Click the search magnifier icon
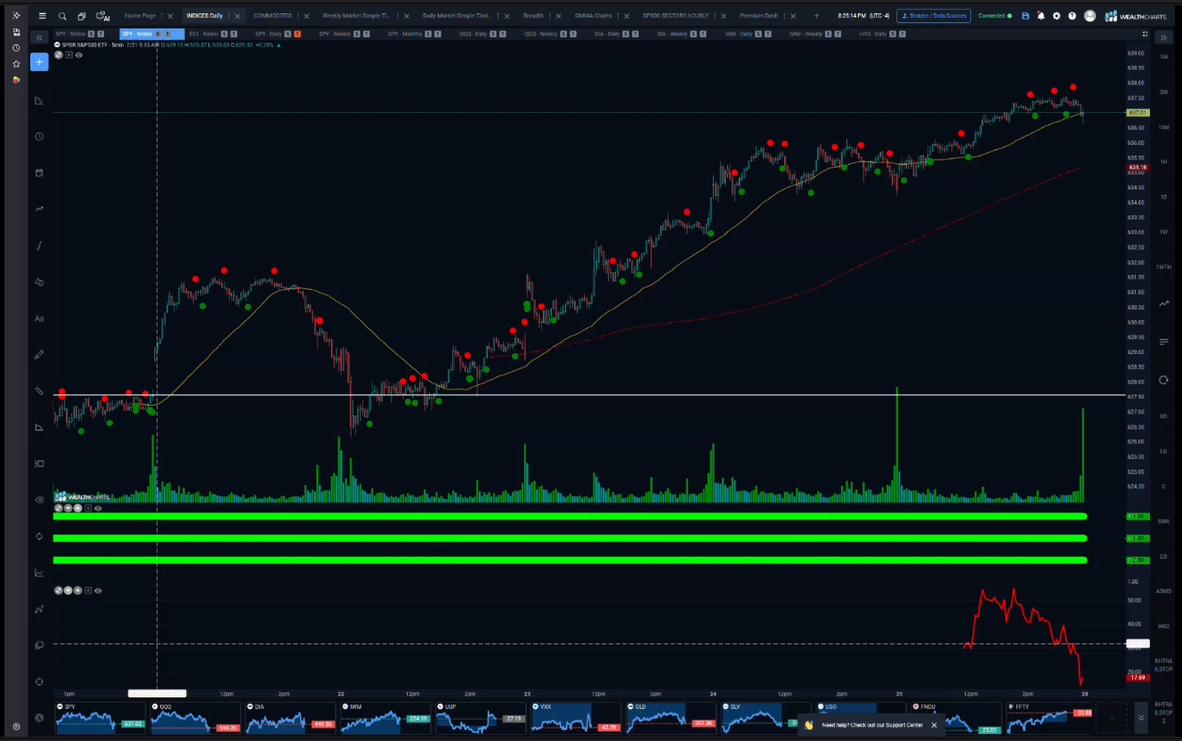The width and height of the screenshot is (1182, 741). (x=62, y=16)
